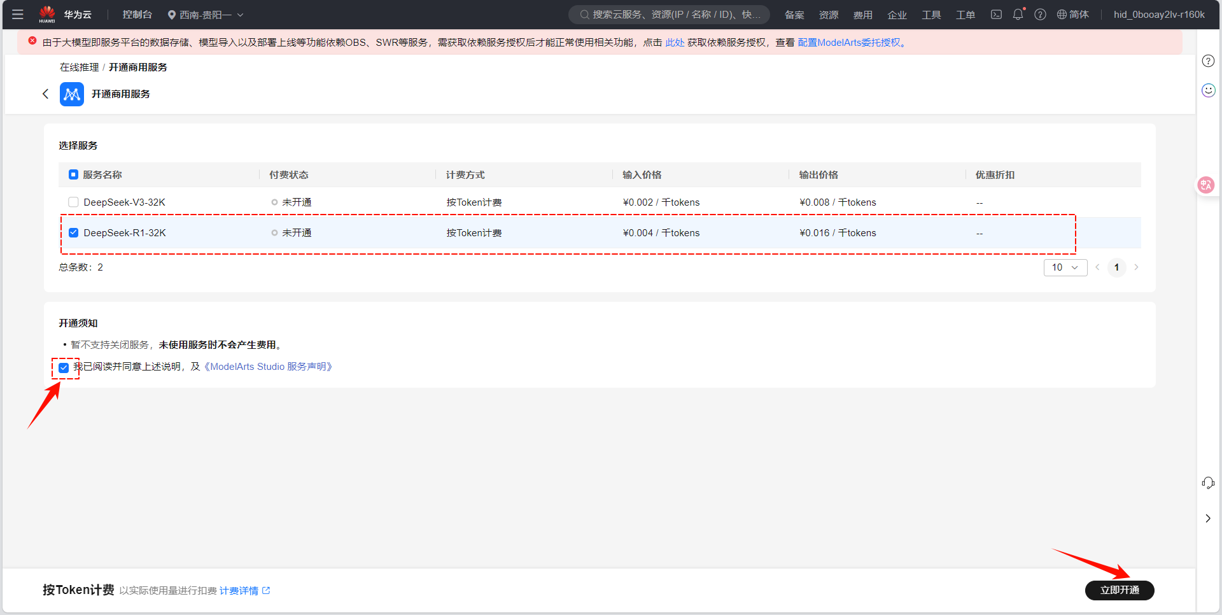
Task: Open the hamburger navigation menu
Action: [x=18, y=14]
